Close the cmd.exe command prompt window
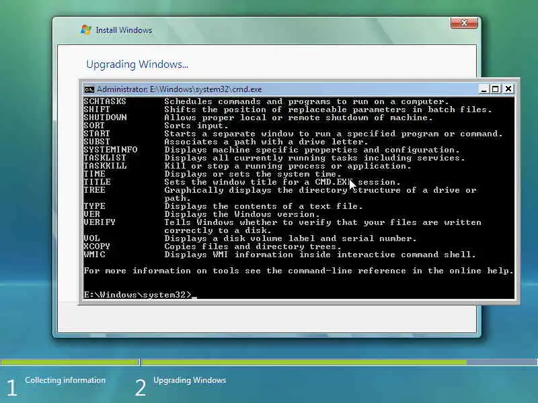This screenshot has width=538, height=403. (x=508, y=89)
